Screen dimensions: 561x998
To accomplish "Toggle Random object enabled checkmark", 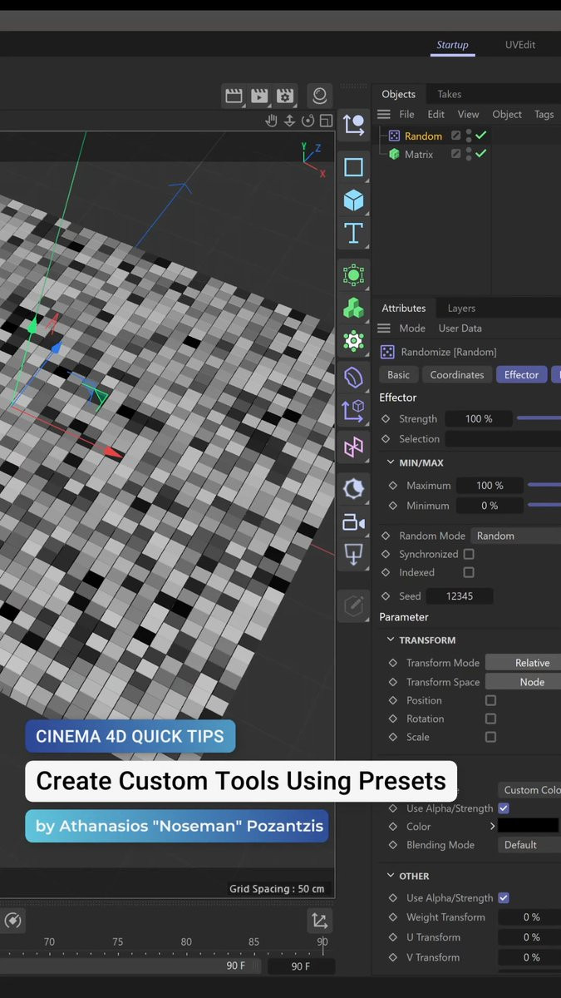I will pos(481,136).
